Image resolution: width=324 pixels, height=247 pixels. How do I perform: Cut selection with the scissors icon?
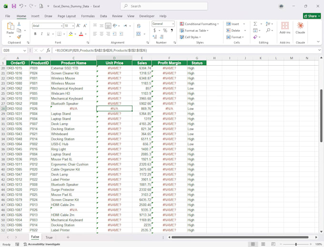(x=19, y=24)
